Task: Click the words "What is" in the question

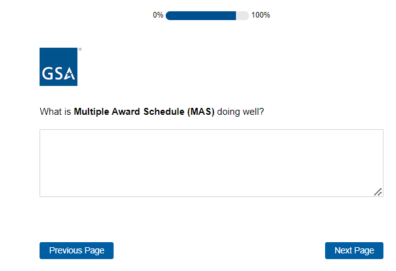Action: [x=55, y=112]
